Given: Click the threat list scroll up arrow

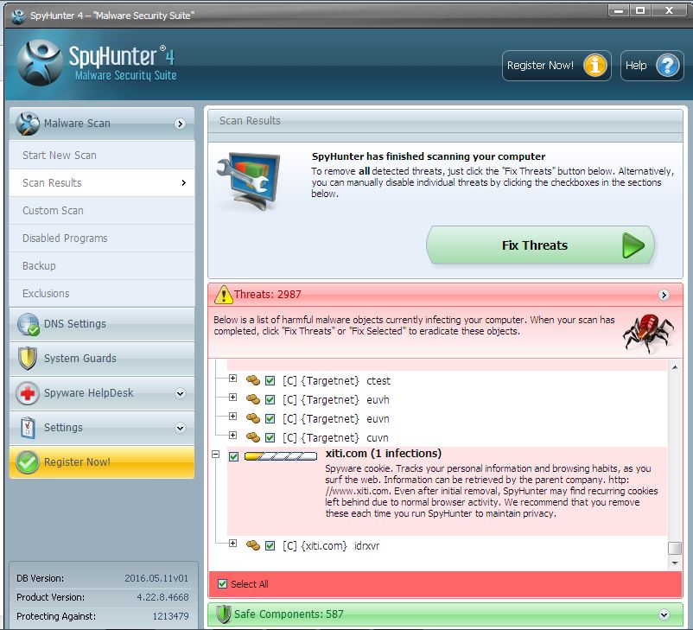Looking at the screenshot, I should tap(675, 367).
